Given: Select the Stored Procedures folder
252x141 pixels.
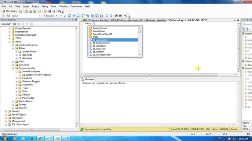Looking at the screenshot, I should (31, 71).
